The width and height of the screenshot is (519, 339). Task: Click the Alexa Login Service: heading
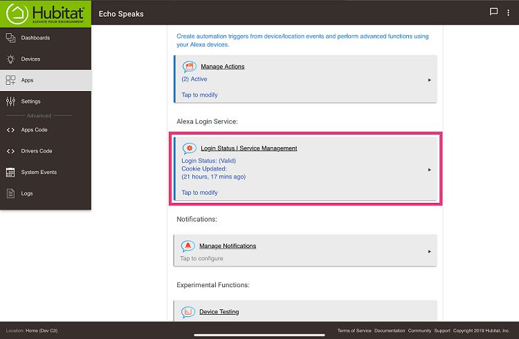click(x=207, y=122)
